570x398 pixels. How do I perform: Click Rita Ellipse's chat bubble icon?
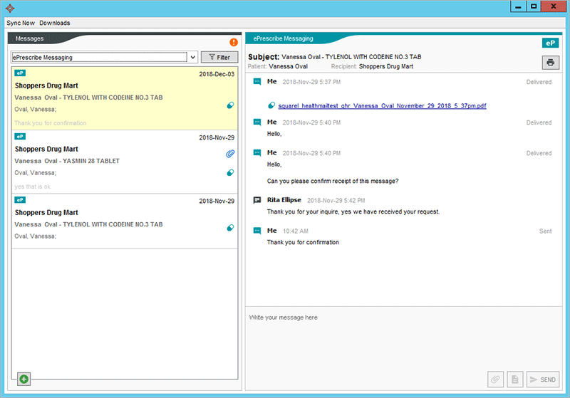[x=257, y=201]
